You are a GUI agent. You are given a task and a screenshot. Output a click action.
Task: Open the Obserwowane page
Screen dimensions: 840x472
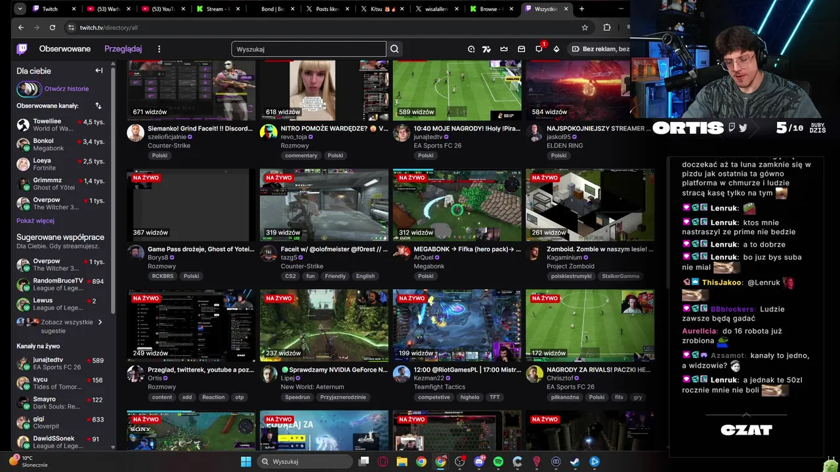pos(65,49)
